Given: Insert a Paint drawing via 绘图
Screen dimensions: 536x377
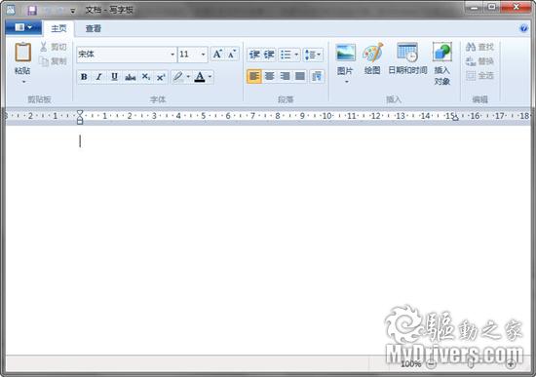Looking at the screenshot, I should (372, 58).
